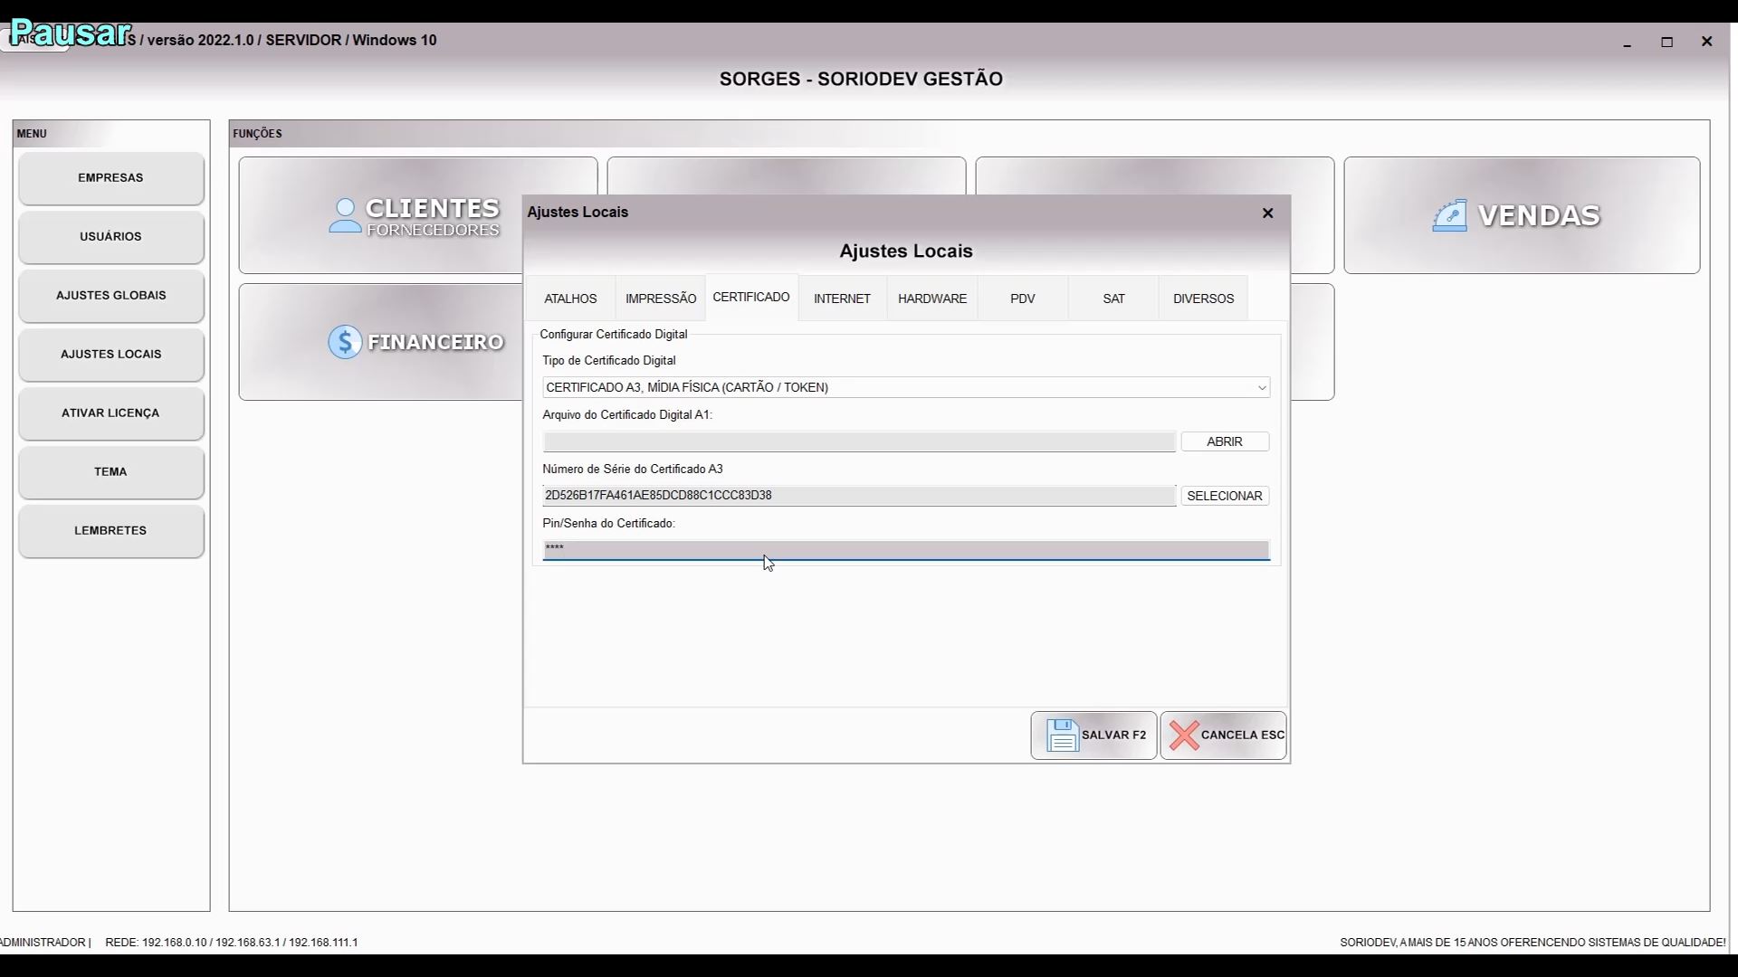Switch to the Impressão tab
The image size is (1738, 977).
point(661,299)
